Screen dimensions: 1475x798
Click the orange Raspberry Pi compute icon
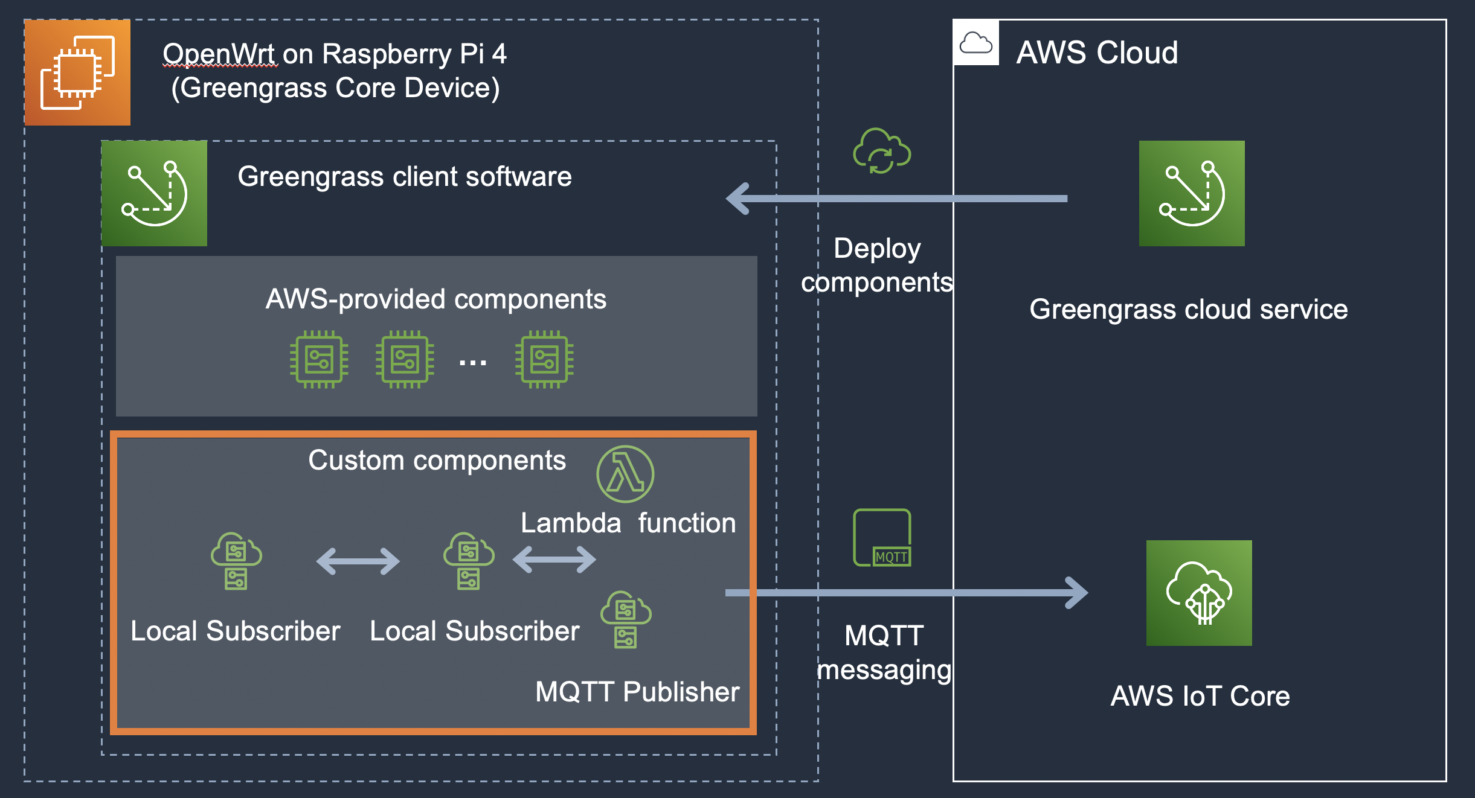(77, 72)
